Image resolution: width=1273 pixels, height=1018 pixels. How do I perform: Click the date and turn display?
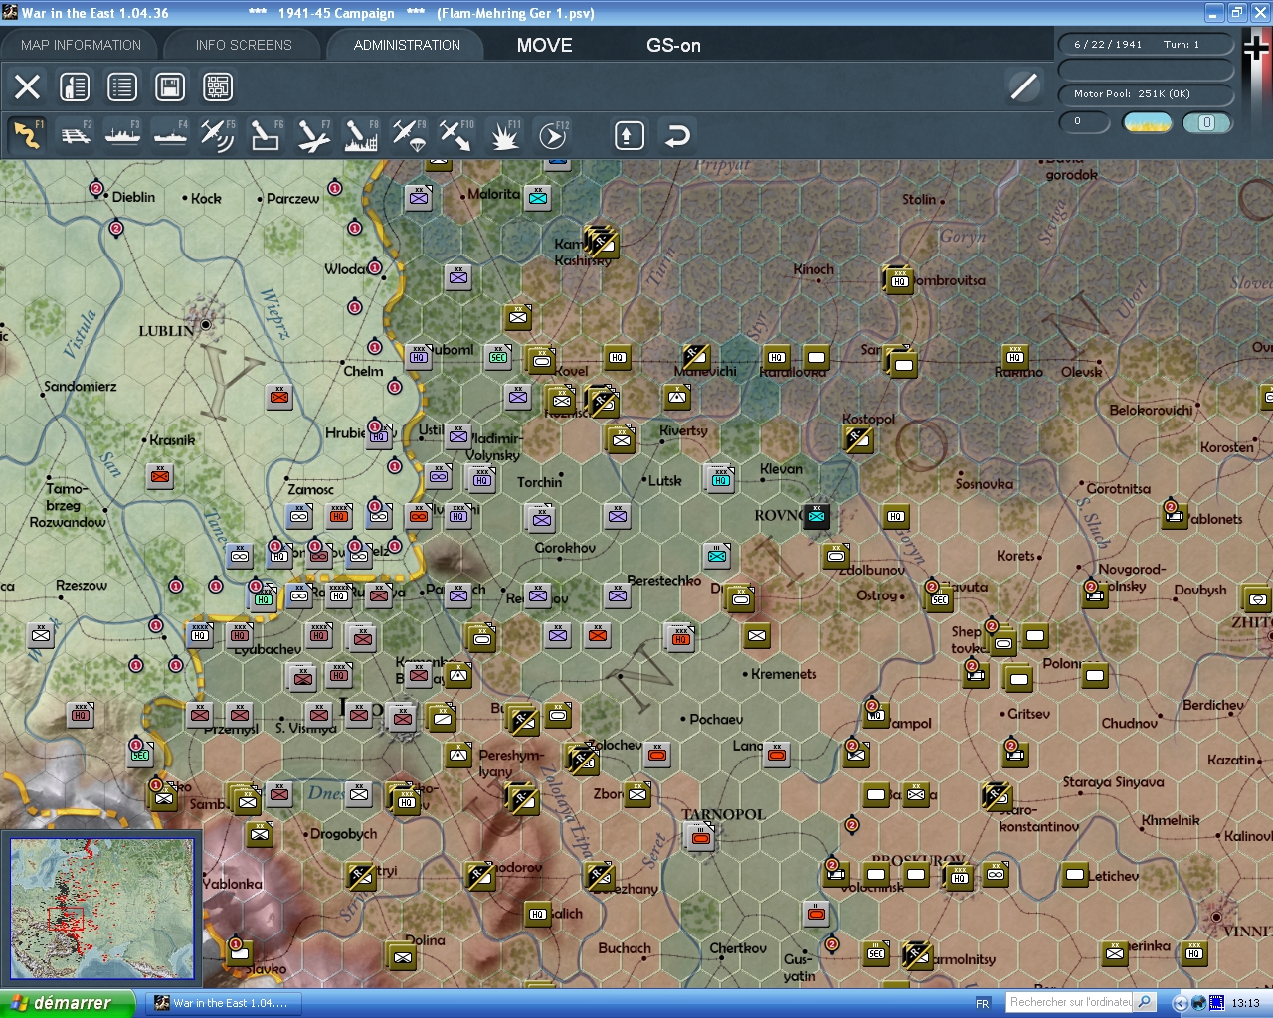(1146, 44)
